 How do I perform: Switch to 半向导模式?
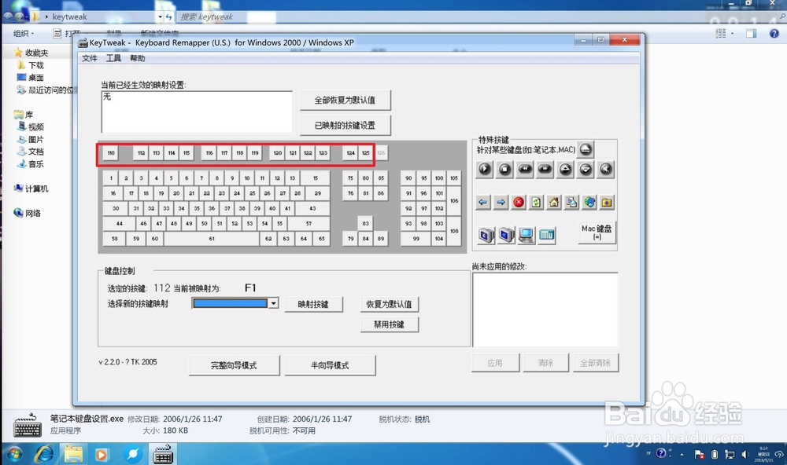pos(331,365)
